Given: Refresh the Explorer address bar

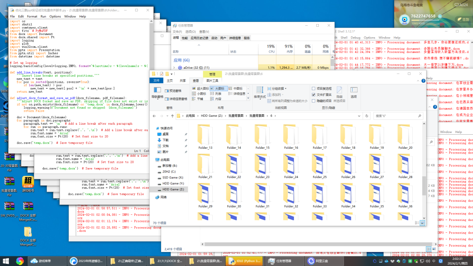Looking at the screenshot, I should click(367, 116).
